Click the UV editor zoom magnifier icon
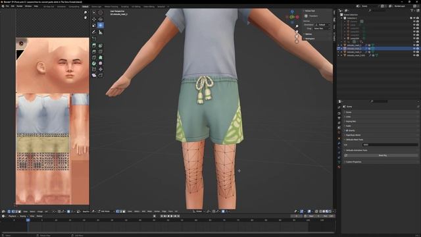This screenshot has width=421, height=237. point(86,13)
